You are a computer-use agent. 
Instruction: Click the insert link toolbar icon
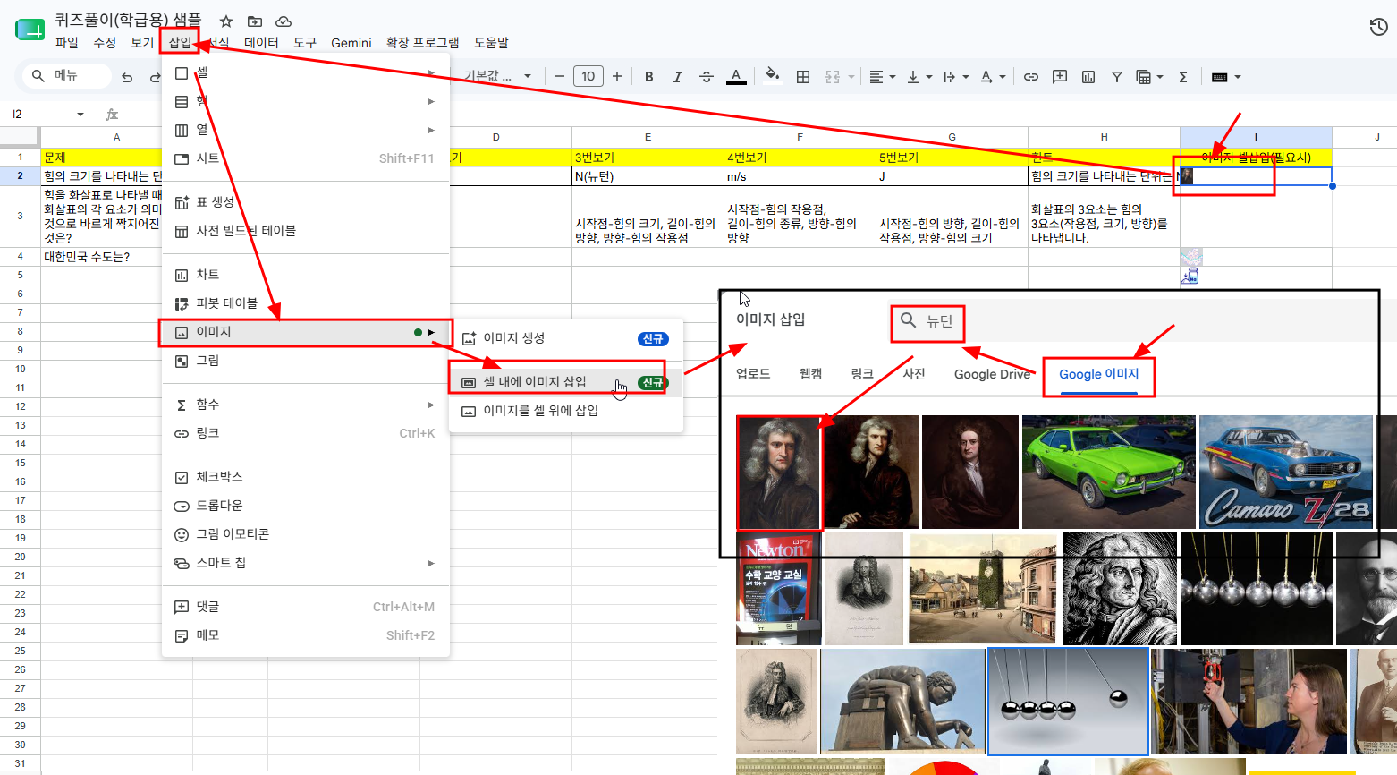1031,77
